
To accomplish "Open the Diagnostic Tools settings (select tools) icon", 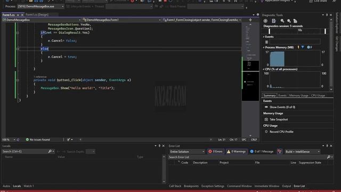I will [265, 21].
